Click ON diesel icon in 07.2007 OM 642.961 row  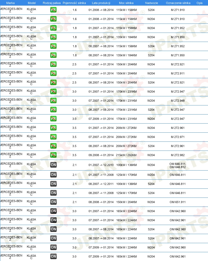53,220
